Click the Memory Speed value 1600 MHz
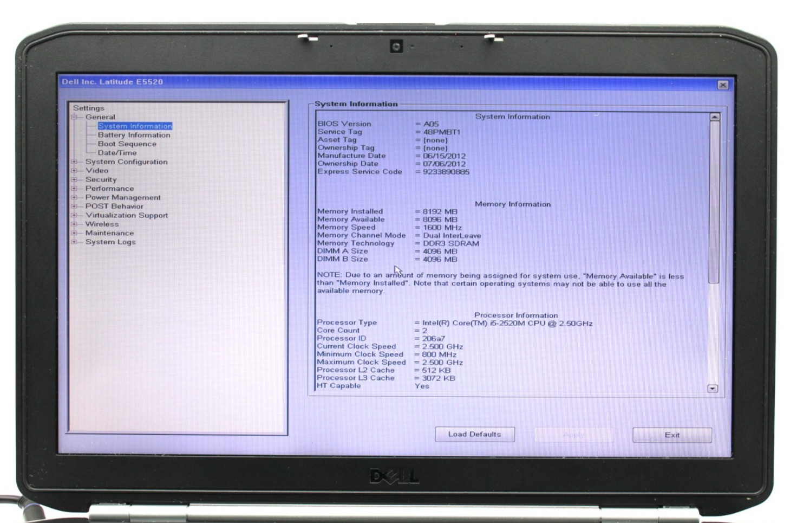This screenshot has width=797, height=523. pyautogui.click(x=442, y=228)
